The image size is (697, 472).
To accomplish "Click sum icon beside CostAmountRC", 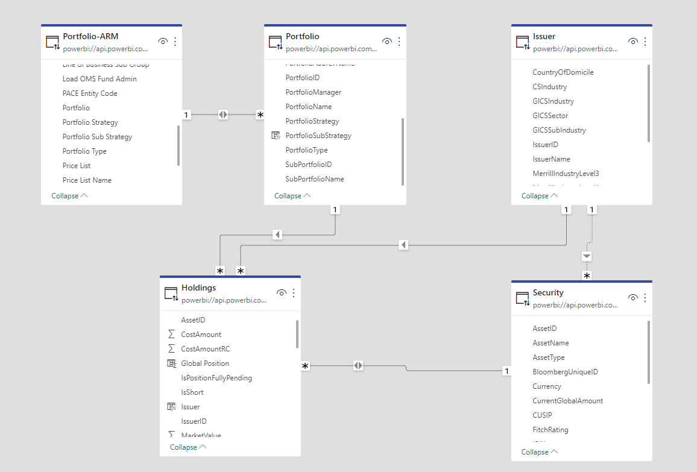I will [171, 349].
